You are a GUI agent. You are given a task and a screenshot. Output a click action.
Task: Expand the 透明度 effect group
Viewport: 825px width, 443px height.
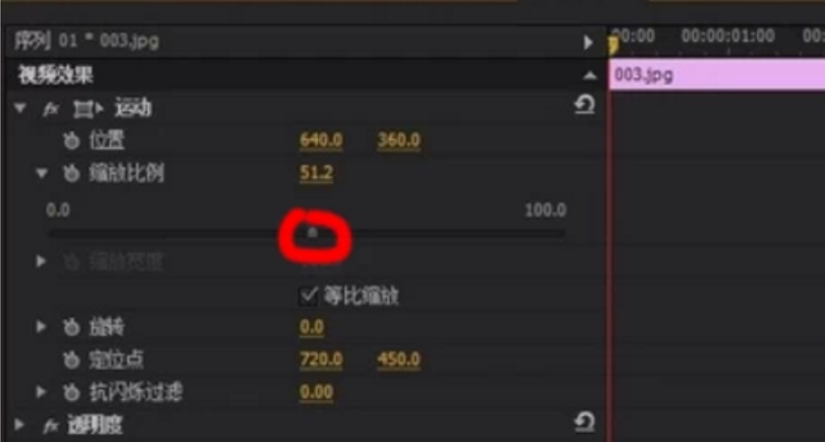[x=20, y=424]
